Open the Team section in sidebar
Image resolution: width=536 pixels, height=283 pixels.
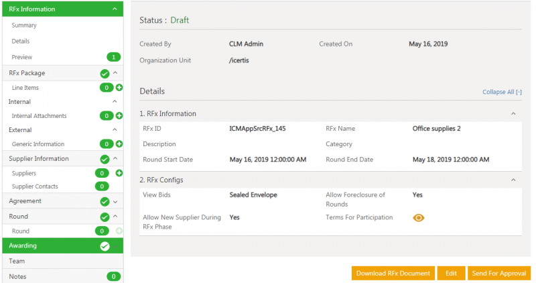pyautogui.click(x=17, y=261)
